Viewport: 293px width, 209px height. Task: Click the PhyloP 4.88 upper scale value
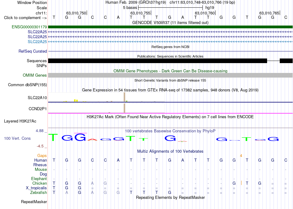39,131
